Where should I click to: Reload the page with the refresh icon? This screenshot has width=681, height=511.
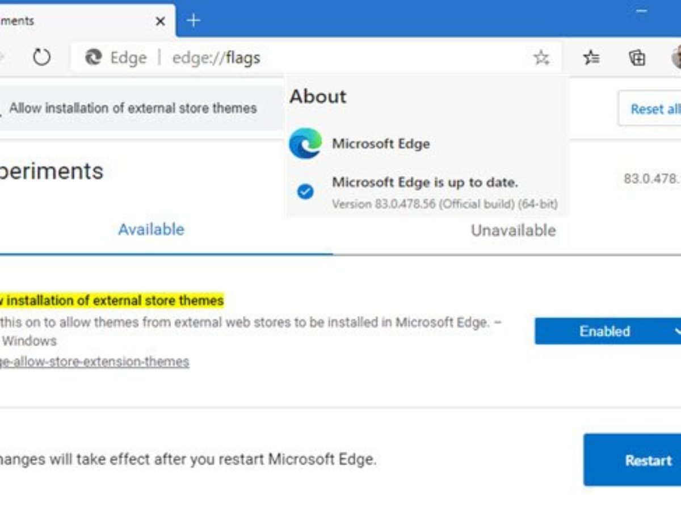(x=41, y=57)
